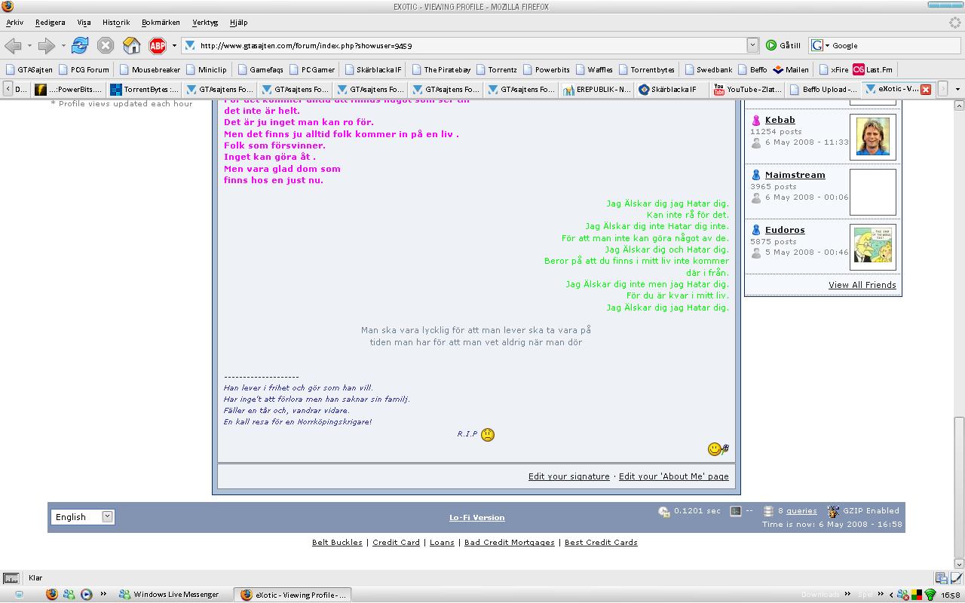Click the page vertical scrollbar thumb

coord(959,488)
